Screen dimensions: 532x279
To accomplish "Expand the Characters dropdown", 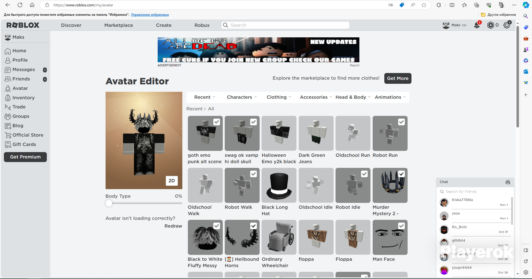I will pyautogui.click(x=242, y=97).
